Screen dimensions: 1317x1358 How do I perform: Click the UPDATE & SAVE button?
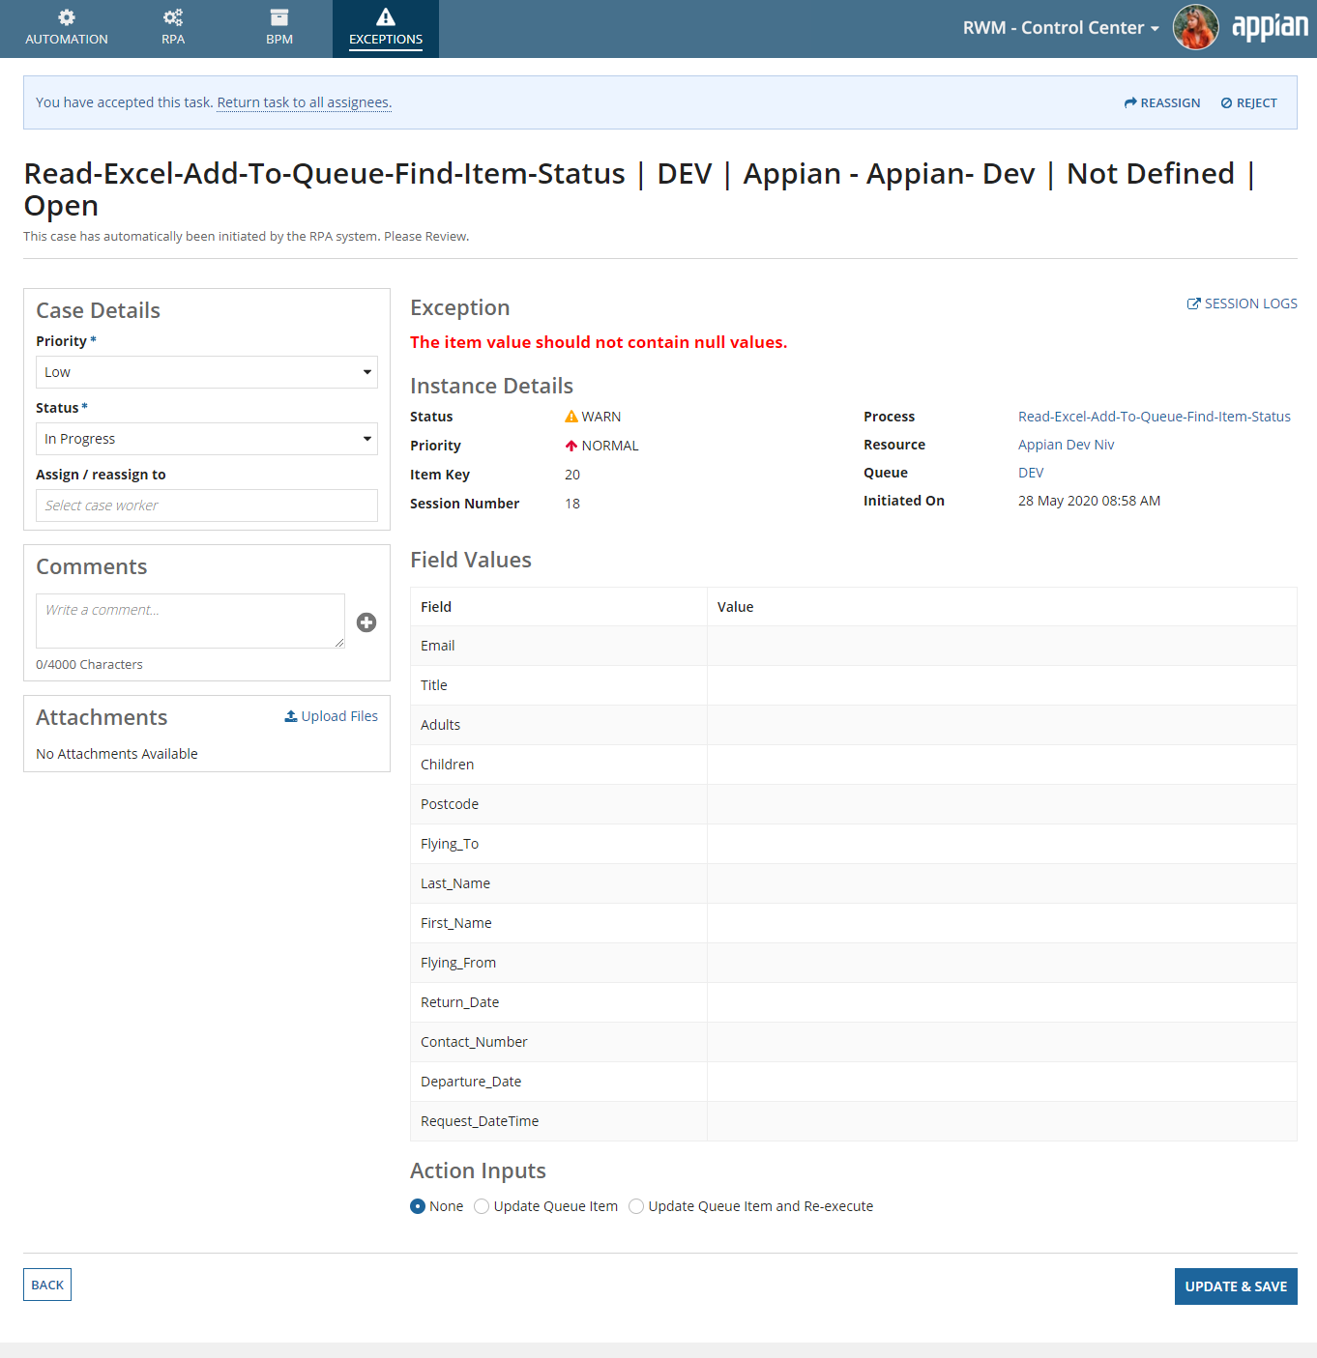coord(1236,1286)
